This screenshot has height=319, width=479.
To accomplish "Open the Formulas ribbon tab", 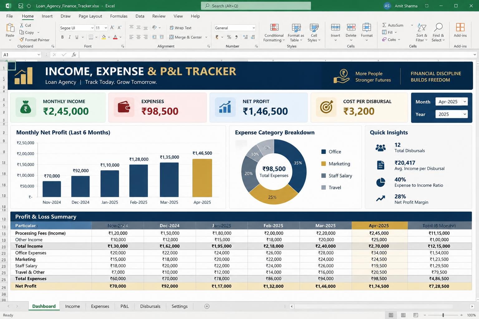I will (x=119, y=16).
